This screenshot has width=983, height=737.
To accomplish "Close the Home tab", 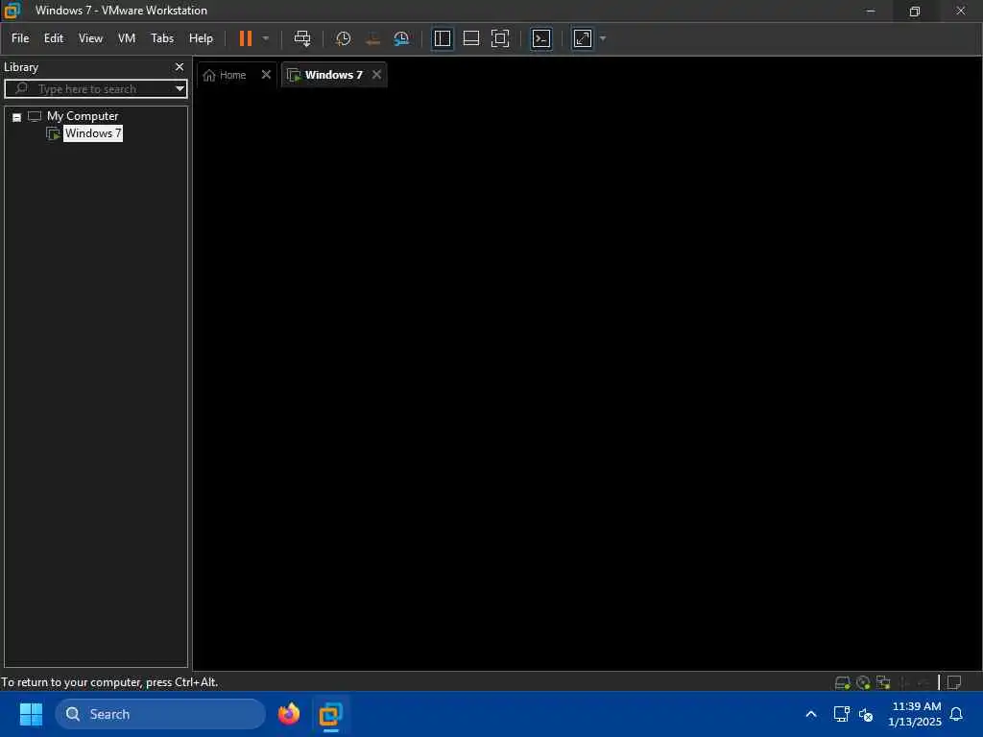I will coord(266,75).
